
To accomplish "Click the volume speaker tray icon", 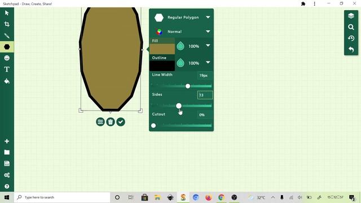I will pyautogui.click(x=300, y=197).
